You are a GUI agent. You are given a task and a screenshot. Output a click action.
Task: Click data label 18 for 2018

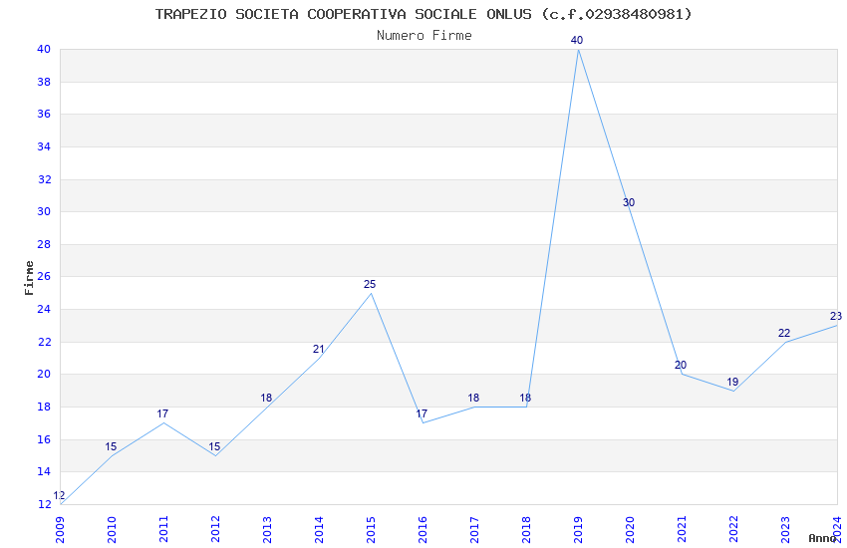[x=525, y=398]
